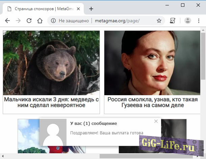Open the Chrome three-dot menu
Image resolution: width=206 pixels, height=159 pixels.
pyautogui.click(x=199, y=21)
